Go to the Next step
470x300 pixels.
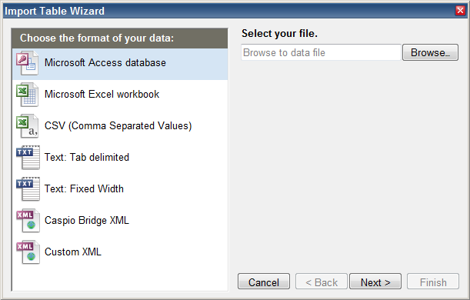375,281
